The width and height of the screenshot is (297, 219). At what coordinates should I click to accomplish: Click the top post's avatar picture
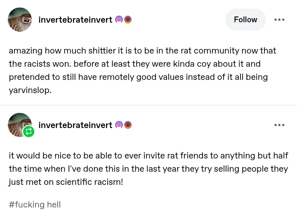(20, 19)
